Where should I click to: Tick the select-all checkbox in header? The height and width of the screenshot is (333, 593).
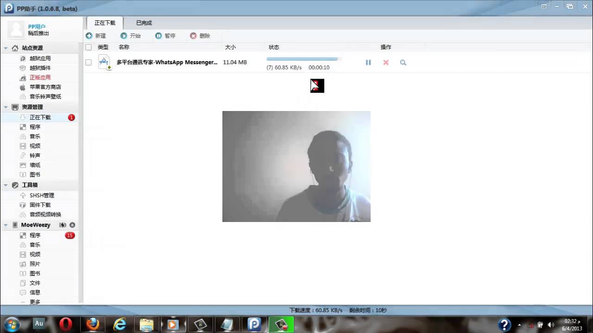[x=88, y=47]
